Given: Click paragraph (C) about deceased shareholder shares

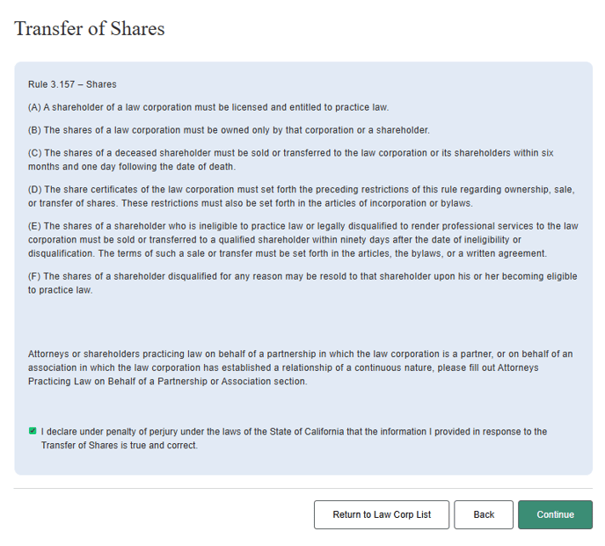Looking at the screenshot, I should click(290, 159).
